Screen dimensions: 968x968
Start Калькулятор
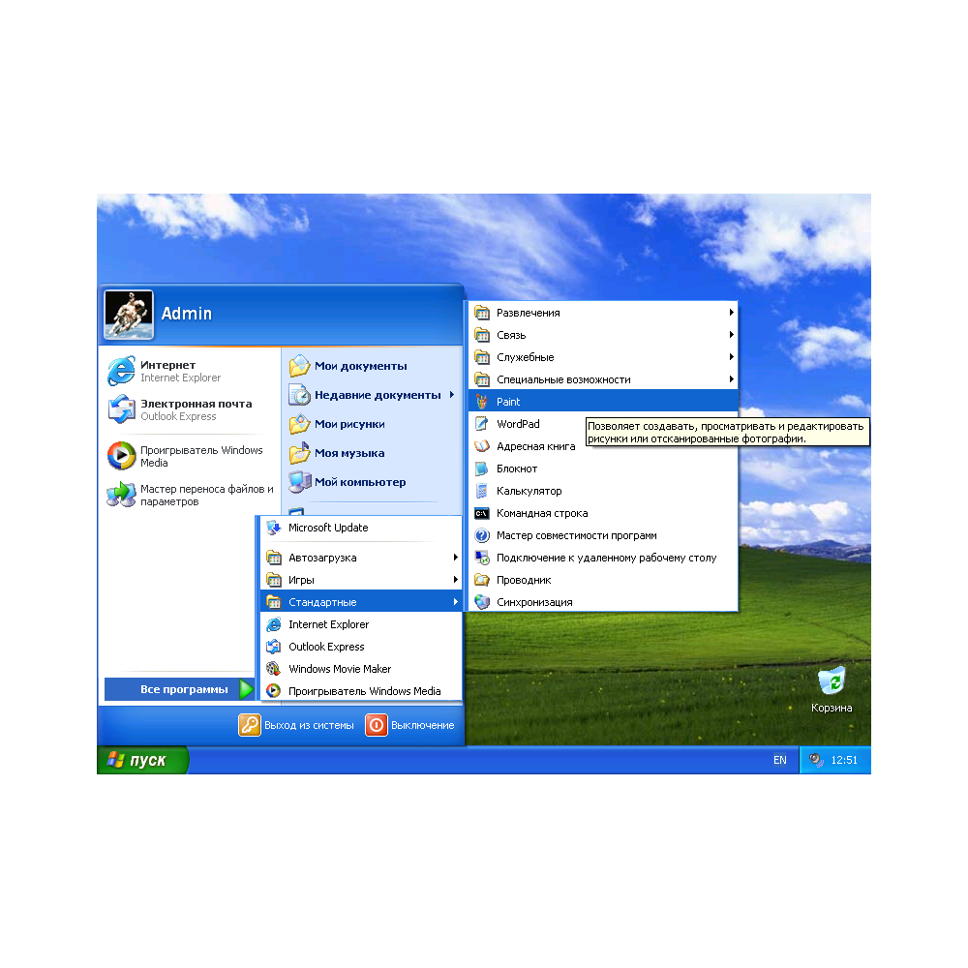pyautogui.click(x=602, y=491)
